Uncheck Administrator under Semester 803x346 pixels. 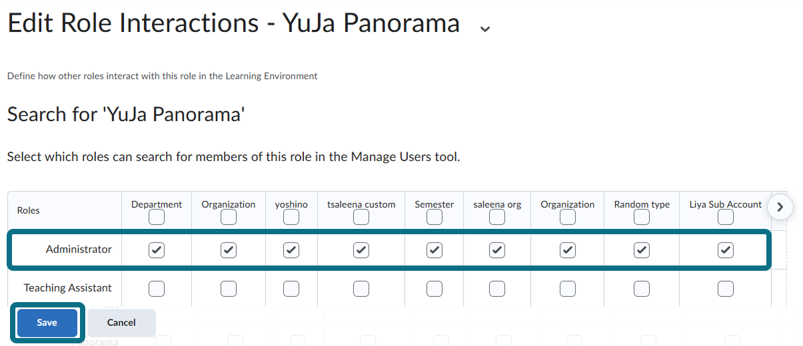pyautogui.click(x=434, y=250)
